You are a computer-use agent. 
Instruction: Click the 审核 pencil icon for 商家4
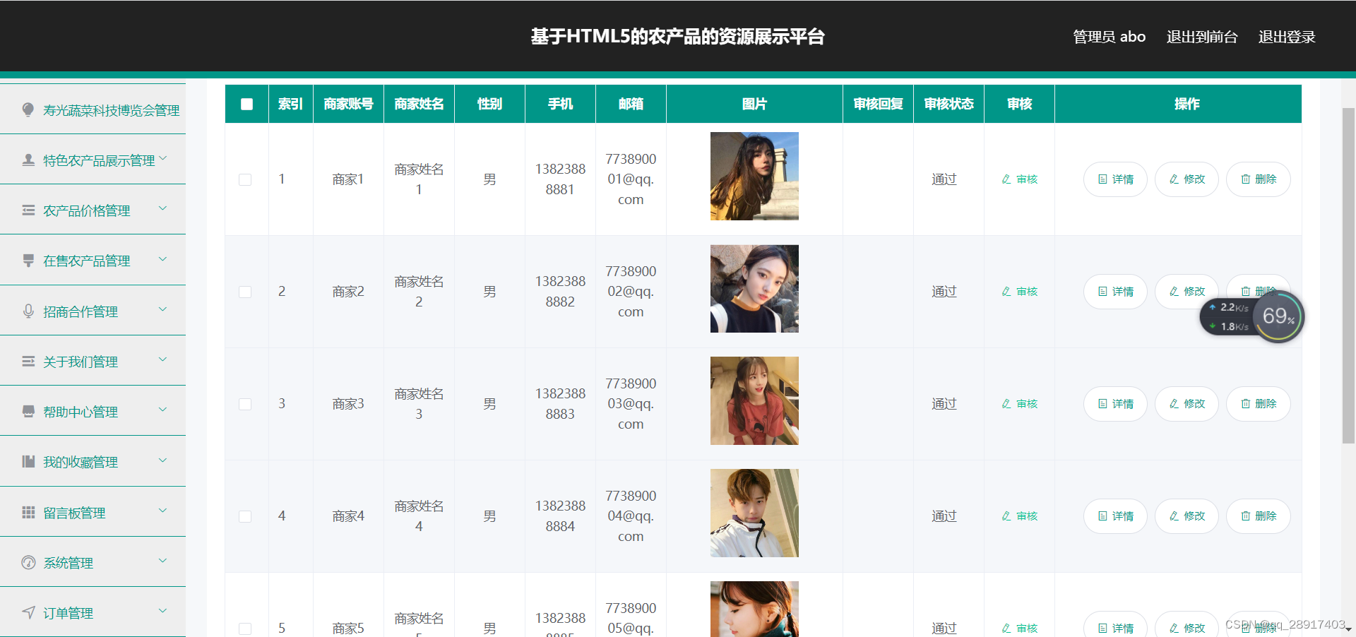1006,516
